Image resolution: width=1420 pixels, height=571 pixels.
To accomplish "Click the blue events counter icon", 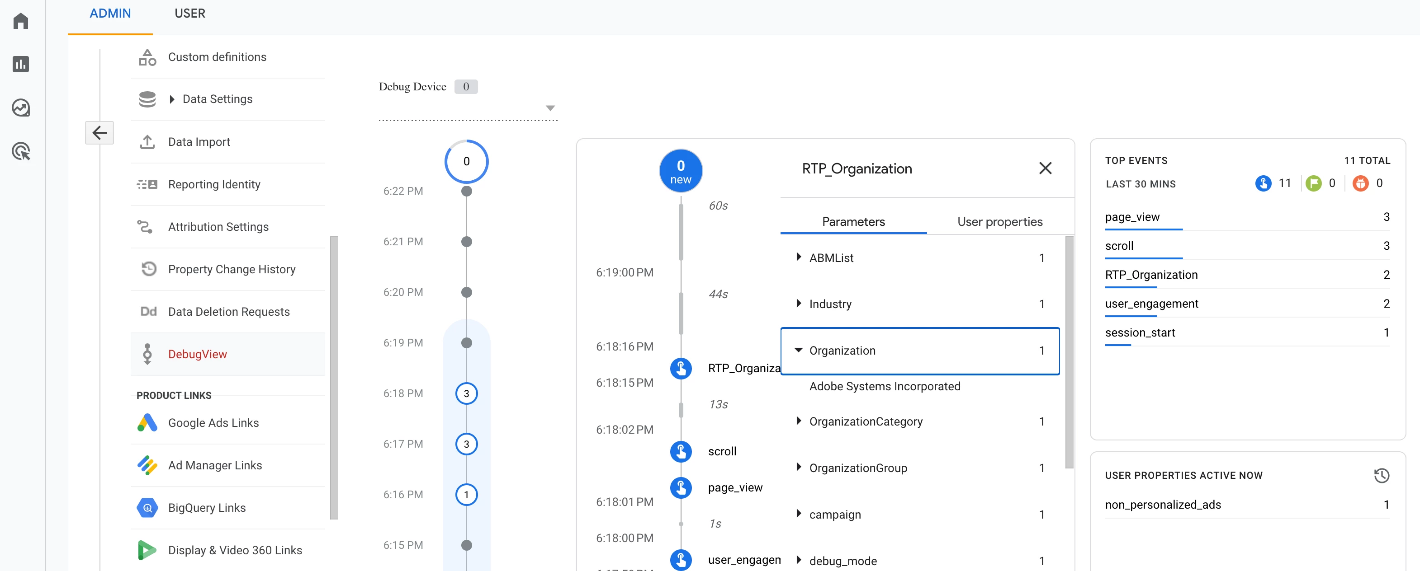I will (1263, 183).
